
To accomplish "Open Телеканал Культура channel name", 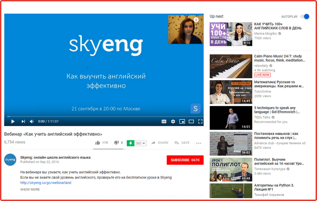I will click(270, 169).
